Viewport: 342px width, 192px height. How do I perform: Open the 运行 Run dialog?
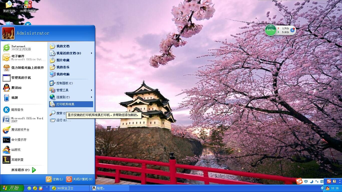coord(71,120)
